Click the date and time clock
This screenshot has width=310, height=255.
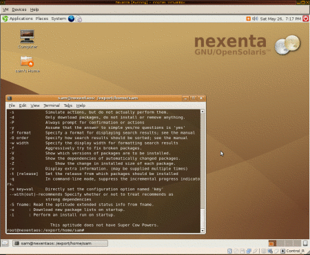[280, 19]
